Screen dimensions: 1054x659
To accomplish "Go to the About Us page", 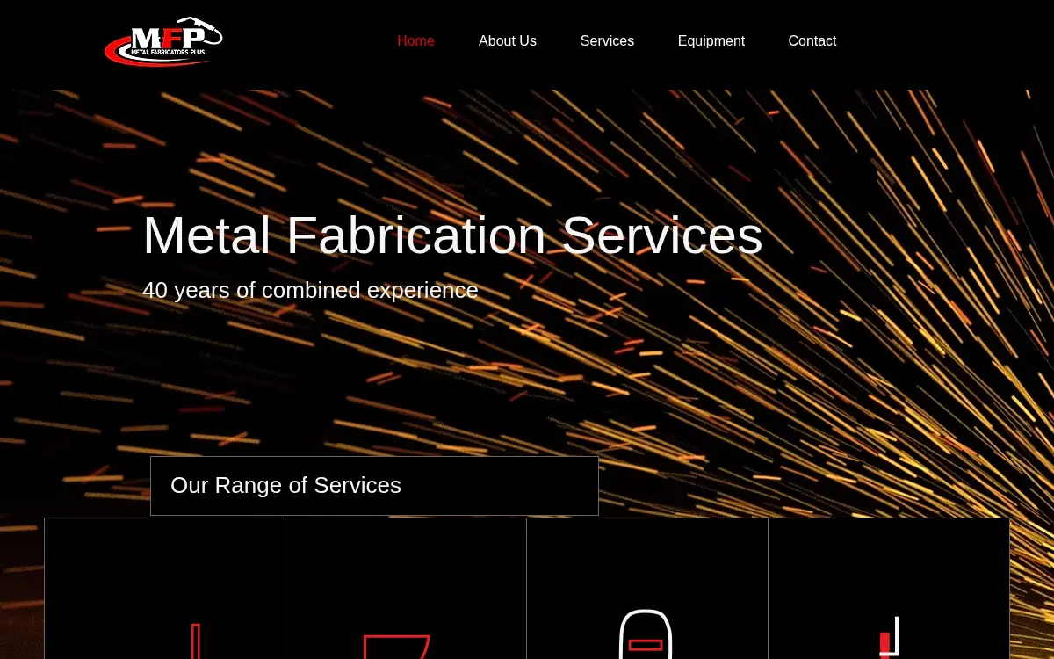I will (508, 41).
